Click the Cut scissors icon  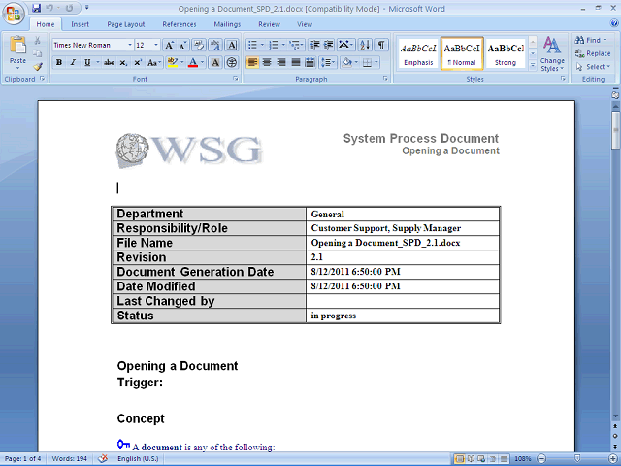click(x=37, y=40)
